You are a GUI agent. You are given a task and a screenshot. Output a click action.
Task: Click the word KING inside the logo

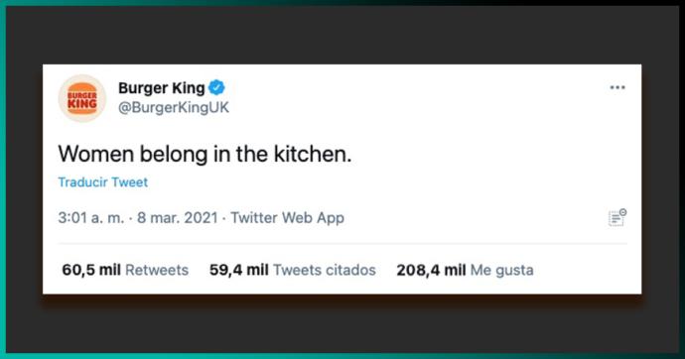82,104
